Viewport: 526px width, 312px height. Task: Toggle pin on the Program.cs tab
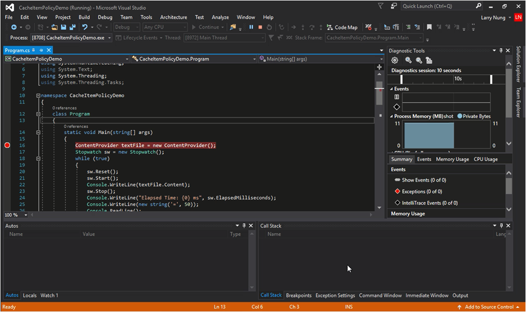[x=41, y=50]
